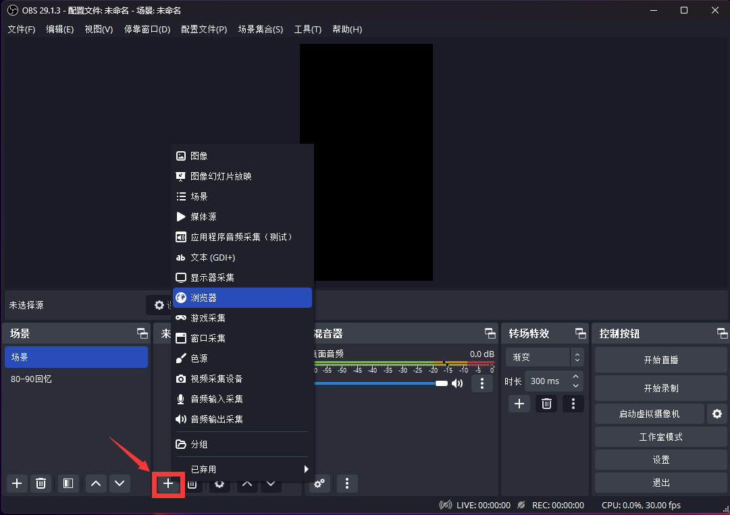Viewport: 730px width, 515px height.
Task: Select 应用程序音频采集（测试）
Action: click(242, 238)
